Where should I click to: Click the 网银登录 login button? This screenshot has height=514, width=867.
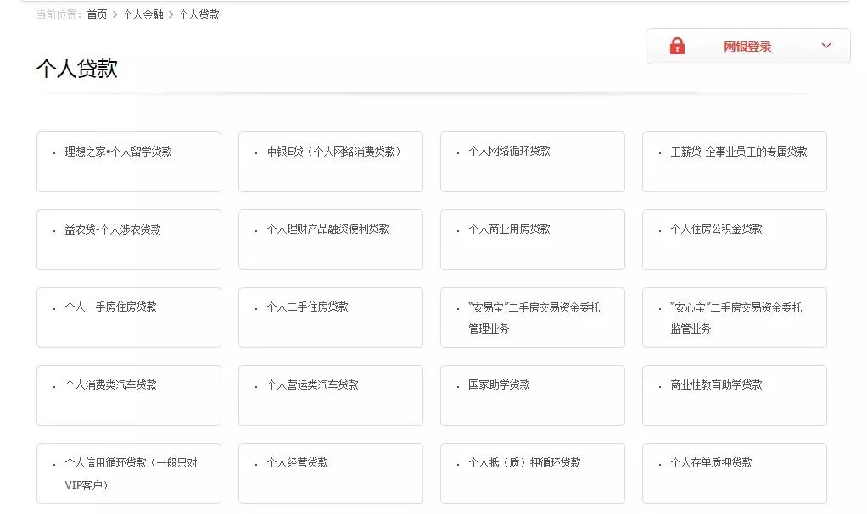(747, 46)
